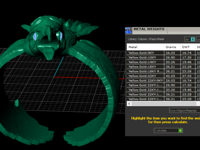The width and height of the screenshot is (200, 150).
Task: Click the Use Object Materials button
Action: coord(185,110)
